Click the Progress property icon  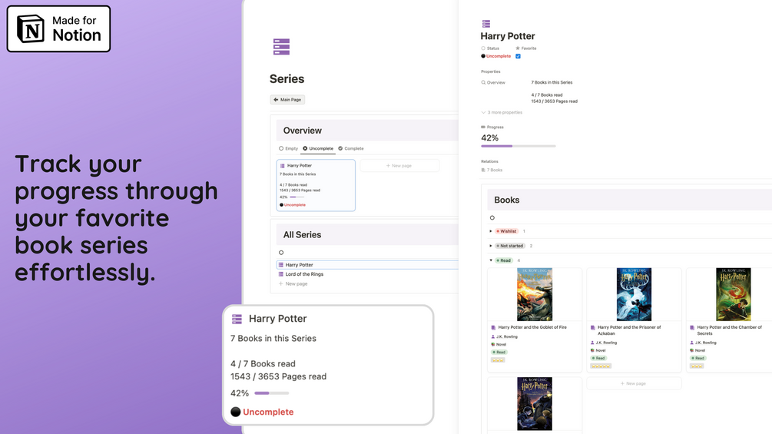pyautogui.click(x=483, y=127)
